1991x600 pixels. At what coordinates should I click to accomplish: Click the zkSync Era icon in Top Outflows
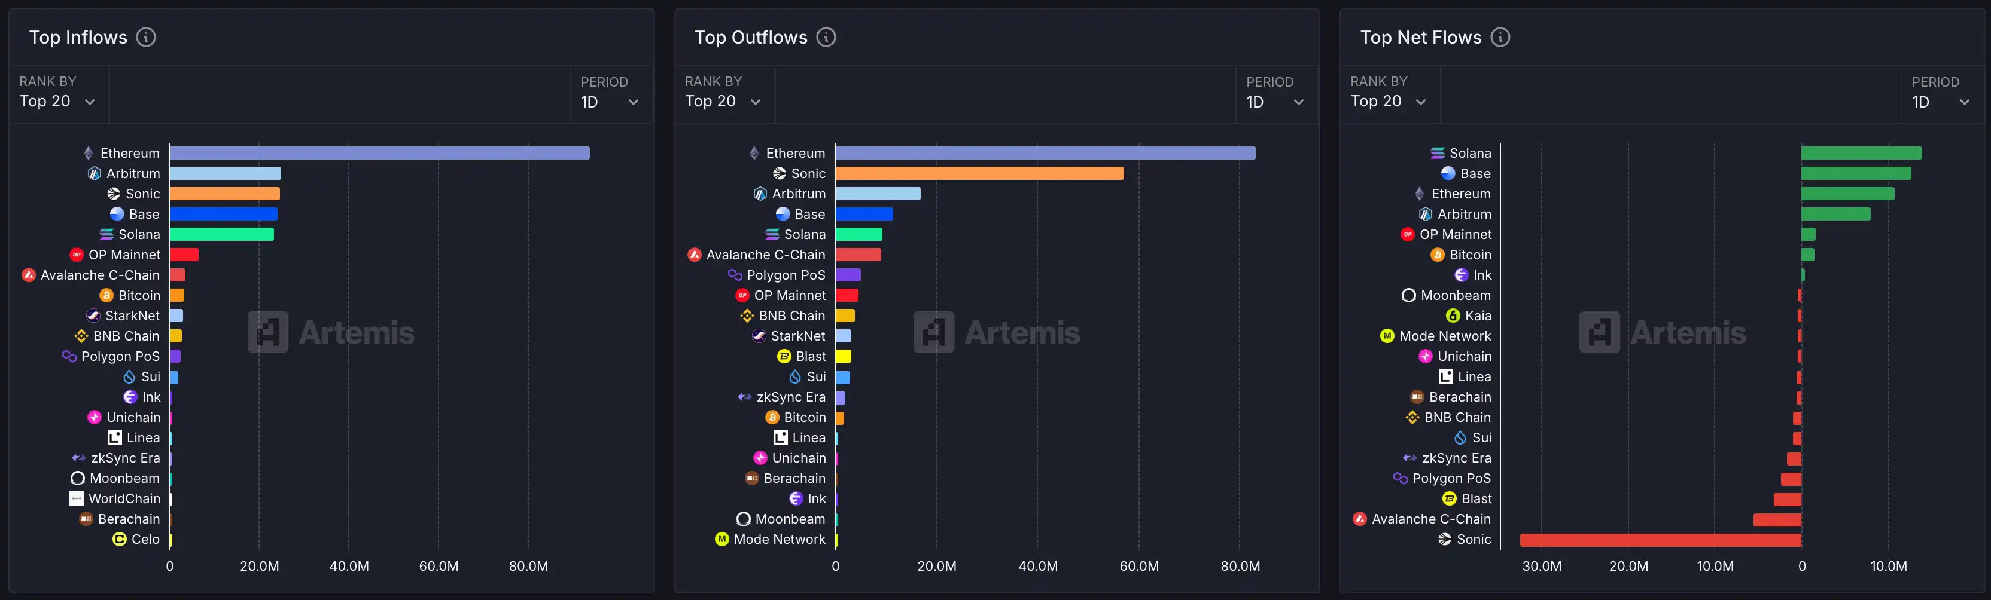tap(744, 397)
